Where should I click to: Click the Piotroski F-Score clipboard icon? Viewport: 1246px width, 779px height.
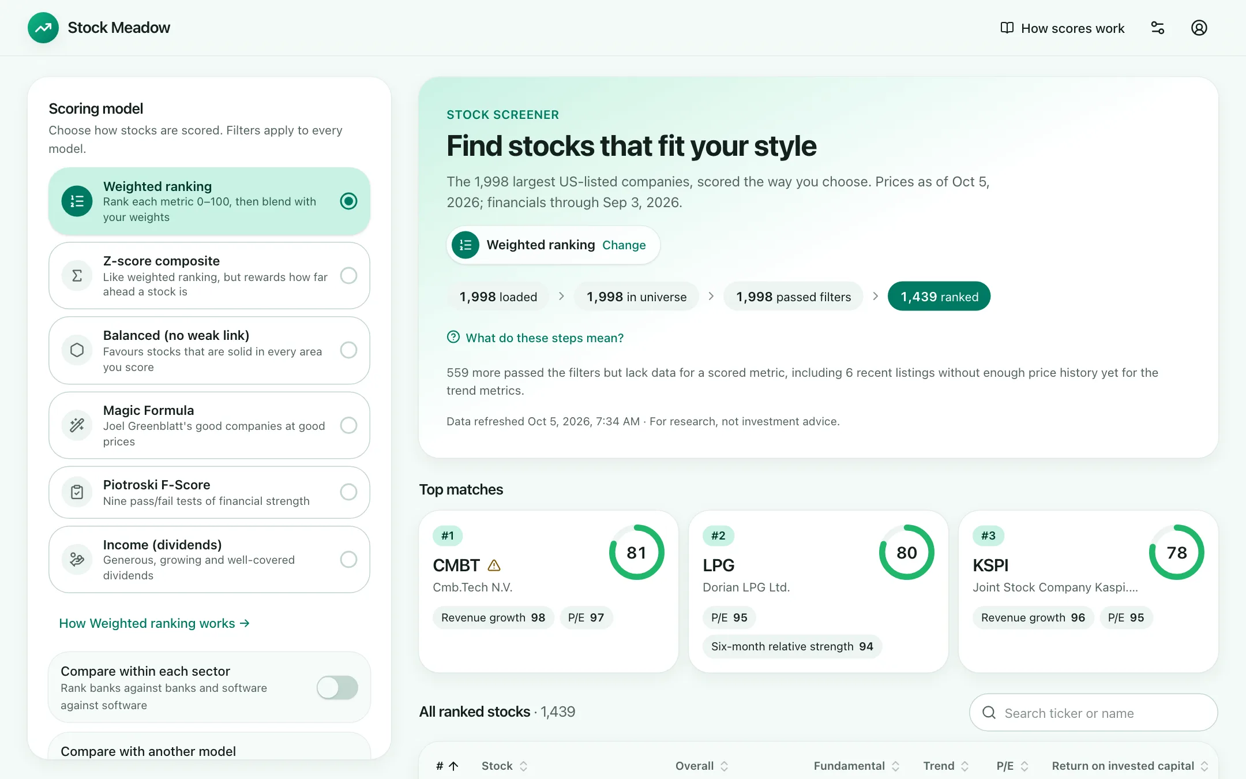tap(77, 492)
